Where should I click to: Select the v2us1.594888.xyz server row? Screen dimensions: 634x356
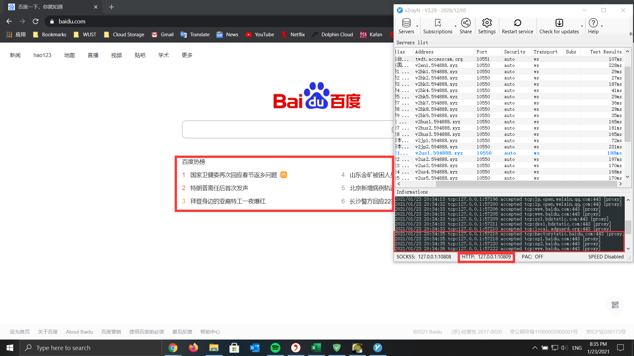click(439, 153)
